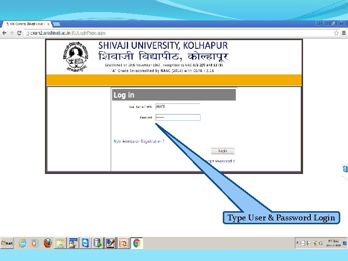Click the browser forward arrow
This screenshot has height=261, width=348.
click(x=12, y=33)
